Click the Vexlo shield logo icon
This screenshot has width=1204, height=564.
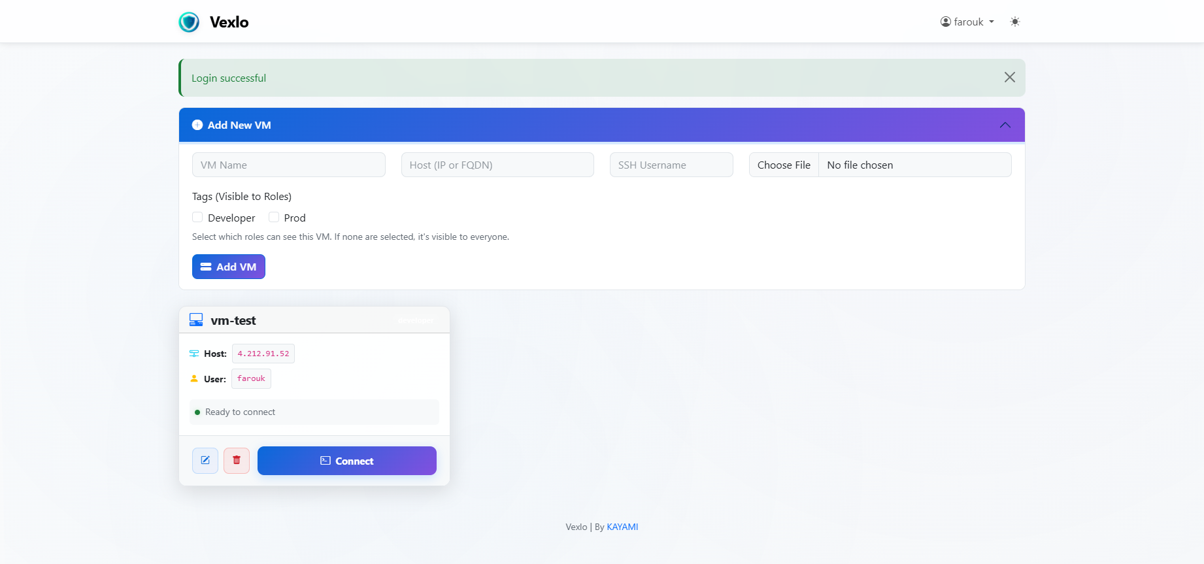pyautogui.click(x=189, y=22)
